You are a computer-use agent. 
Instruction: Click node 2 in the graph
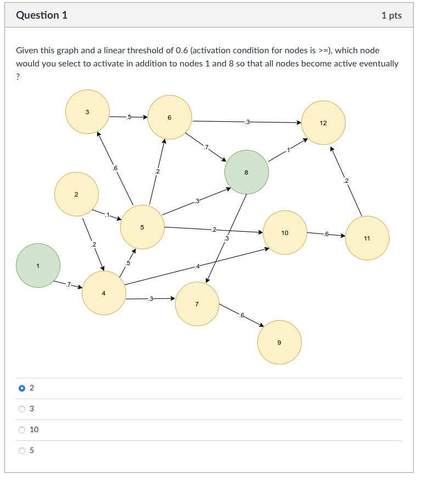point(76,193)
